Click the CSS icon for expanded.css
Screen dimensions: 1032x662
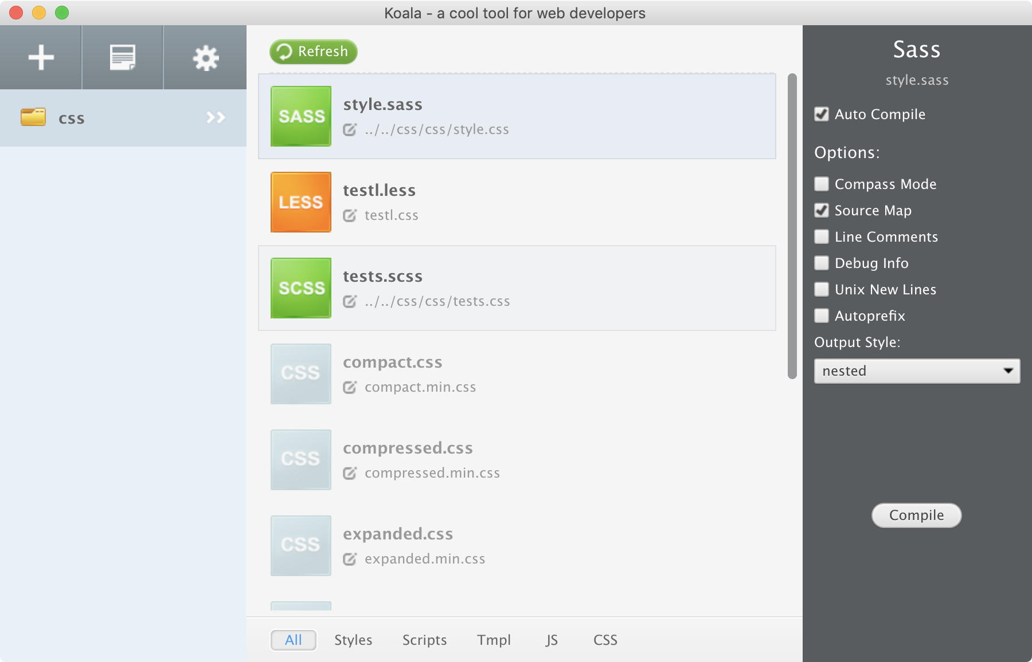coord(301,546)
